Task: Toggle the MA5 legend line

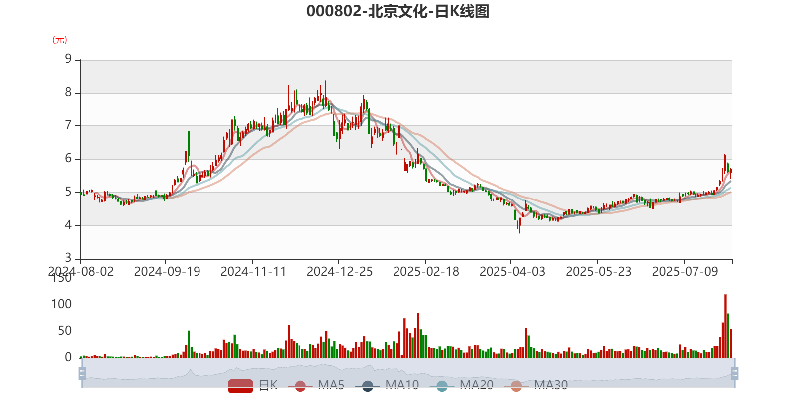Action: tap(316, 385)
